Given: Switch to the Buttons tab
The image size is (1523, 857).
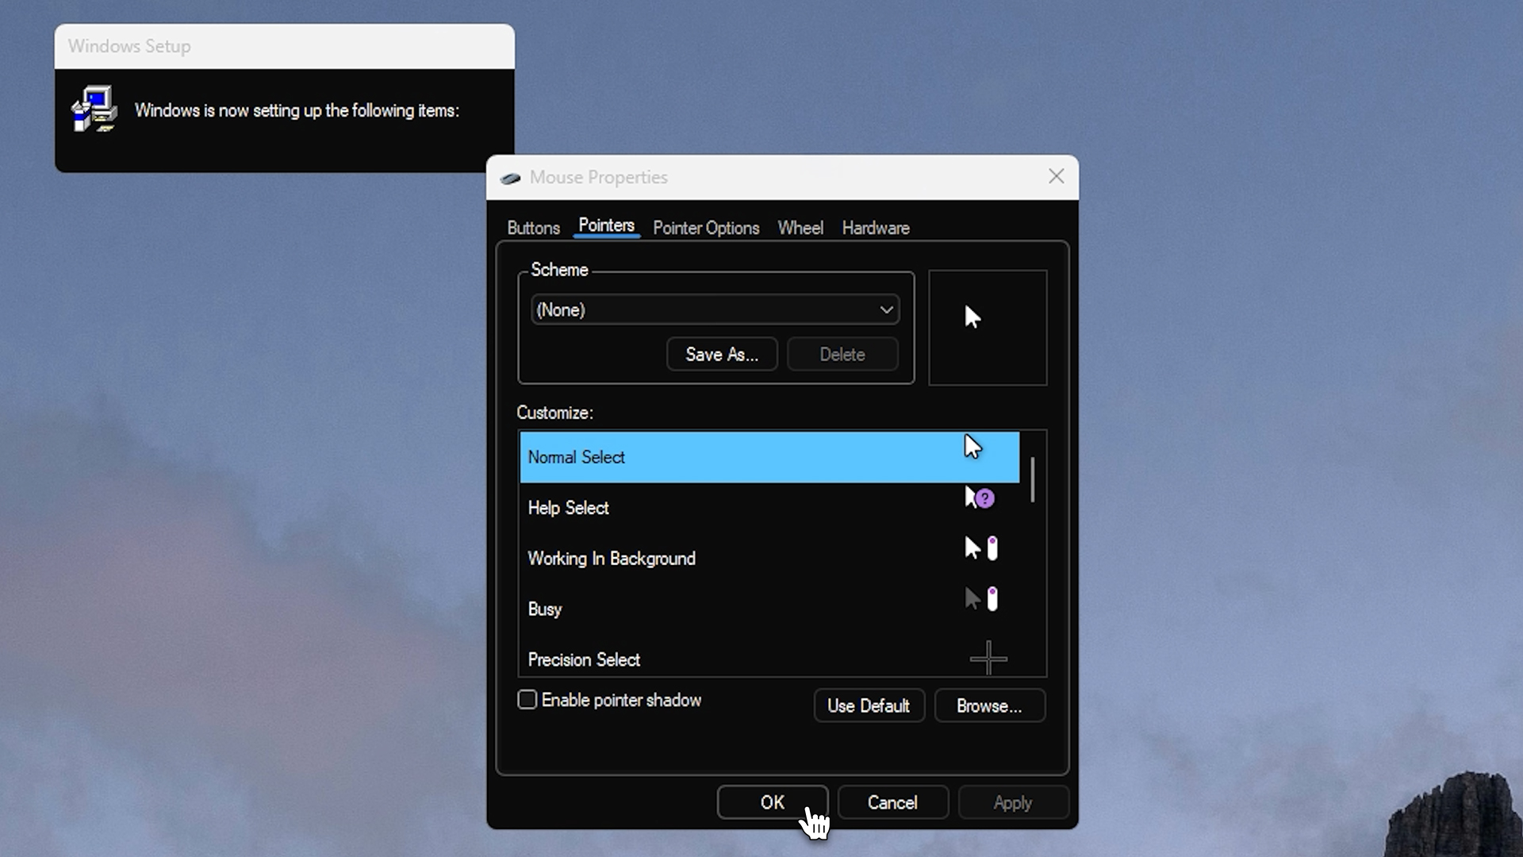Looking at the screenshot, I should (x=533, y=228).
